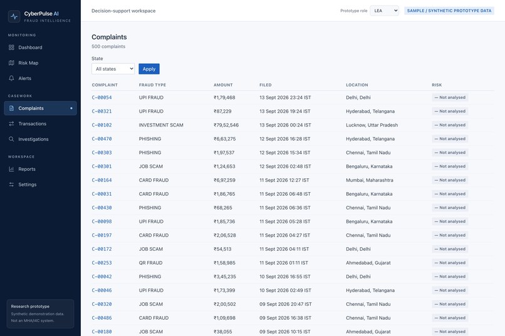The width and height of the screenshot is (505, 336).
Task: Expand the All states filter dropdown
Action: point(113,69)
